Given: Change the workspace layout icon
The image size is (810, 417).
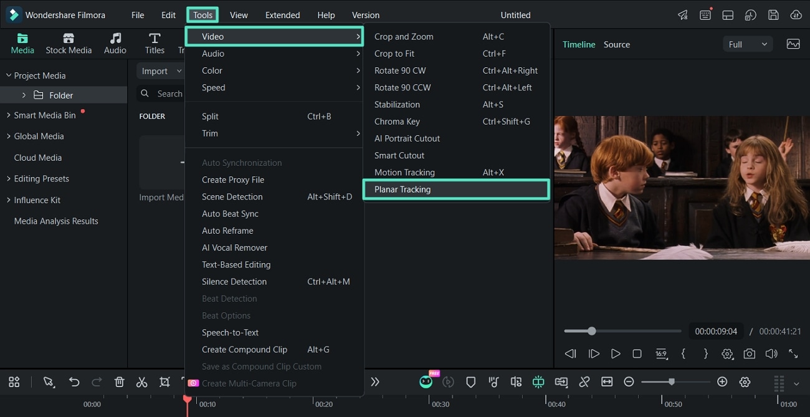Looking at the screenshot, I should 728,15.
